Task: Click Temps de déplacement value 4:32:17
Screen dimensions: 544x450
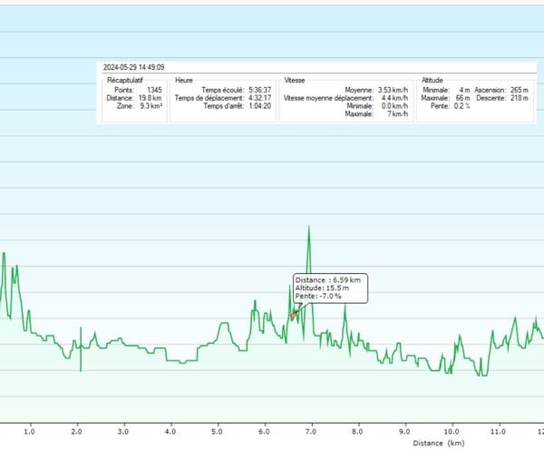Action: pos(260,98)
